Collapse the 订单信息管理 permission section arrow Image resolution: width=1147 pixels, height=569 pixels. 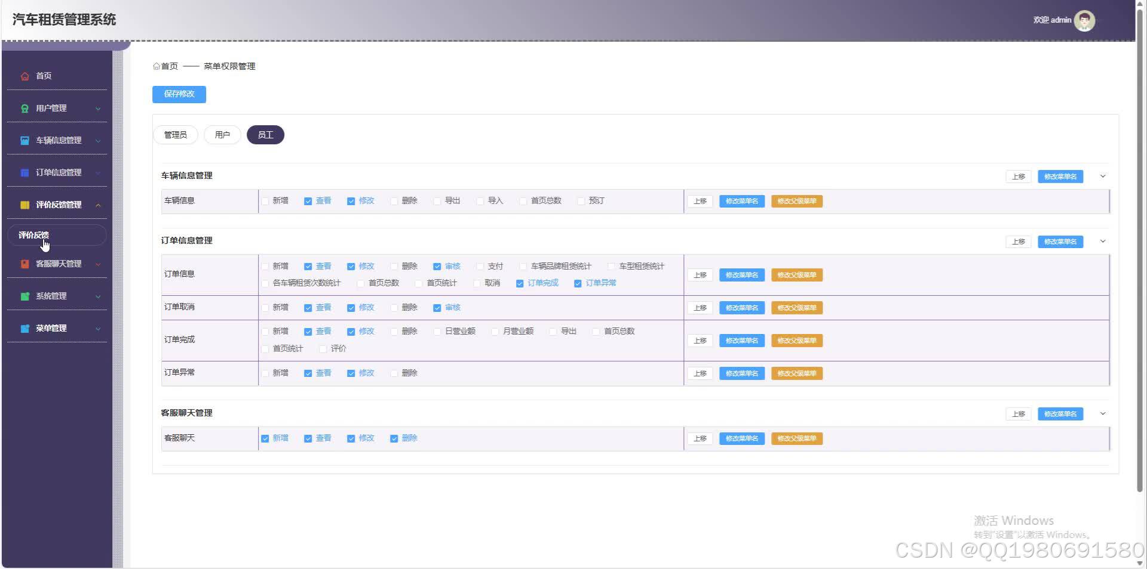pos(1103,241)
